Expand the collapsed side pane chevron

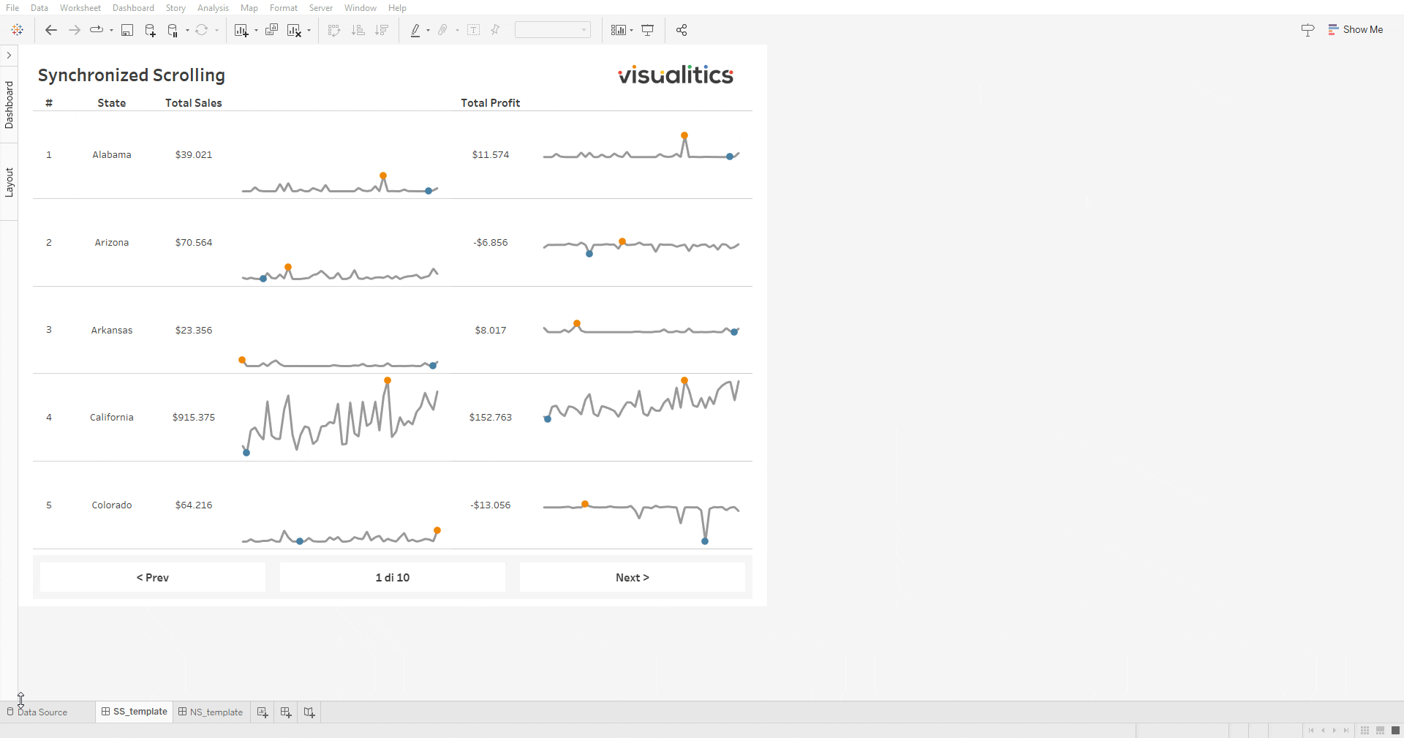[x=9, y=55]
